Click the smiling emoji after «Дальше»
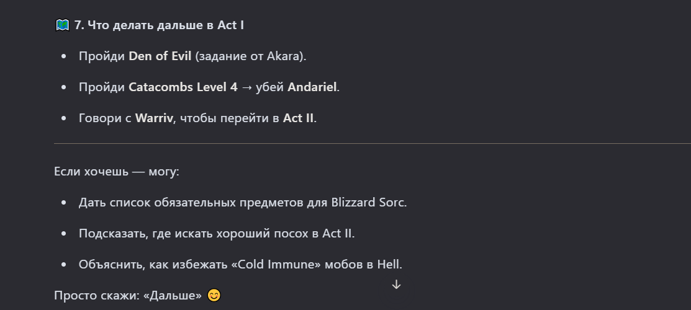The image size is (691, 310). click(x=214, y=295)
